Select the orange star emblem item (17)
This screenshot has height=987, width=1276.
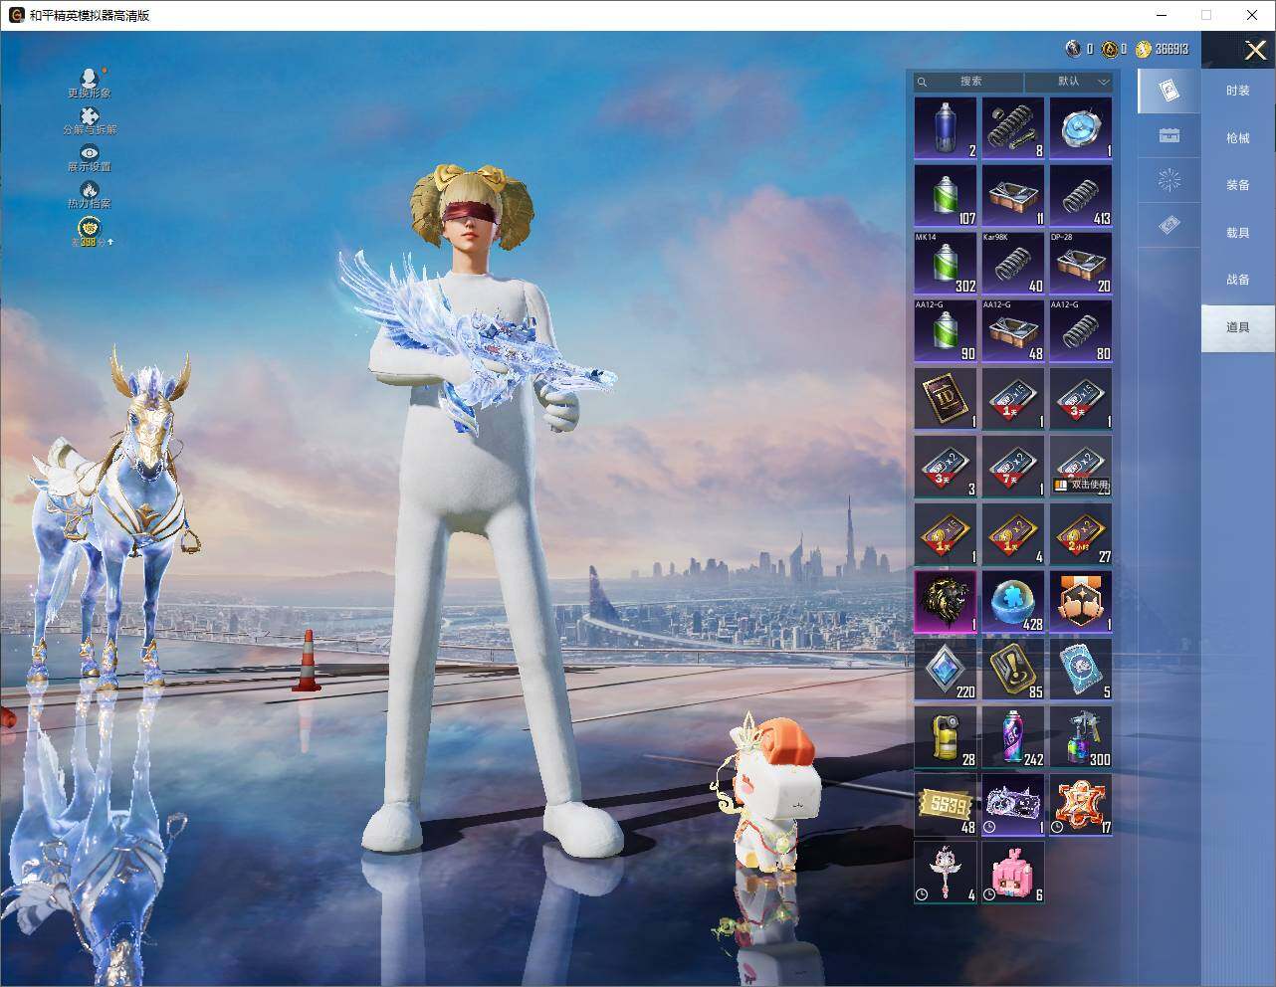coord(1081,804)
